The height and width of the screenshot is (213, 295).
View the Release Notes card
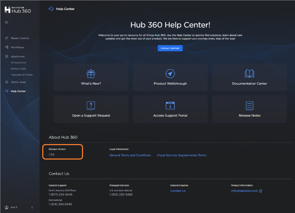[250, 109]
